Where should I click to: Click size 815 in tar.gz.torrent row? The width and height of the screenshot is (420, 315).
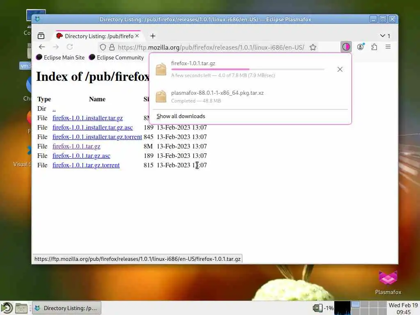coord(148,165)
